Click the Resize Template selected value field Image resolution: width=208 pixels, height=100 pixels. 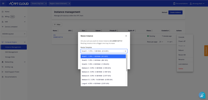tap(102, 51)
